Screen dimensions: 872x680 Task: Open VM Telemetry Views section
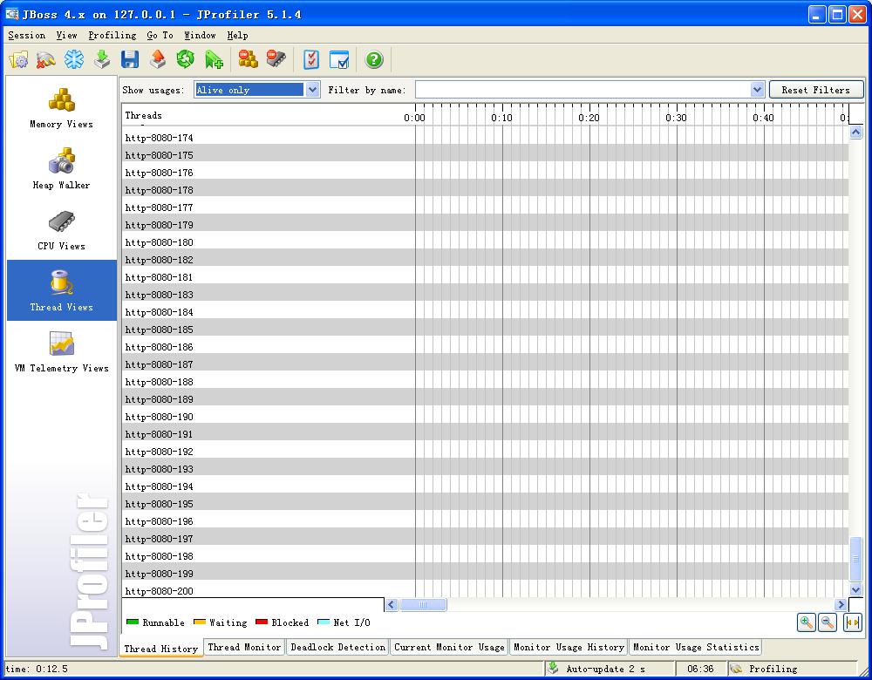click(x=62, y=351)
